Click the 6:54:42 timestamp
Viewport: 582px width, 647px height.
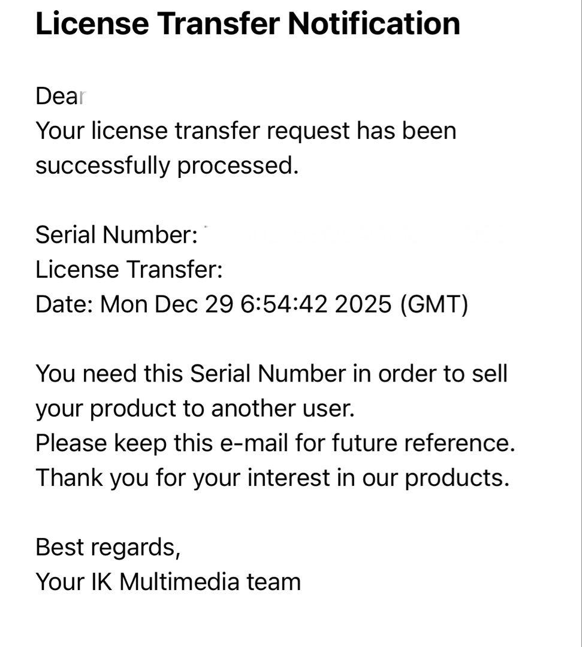click(x=284, y=304)
